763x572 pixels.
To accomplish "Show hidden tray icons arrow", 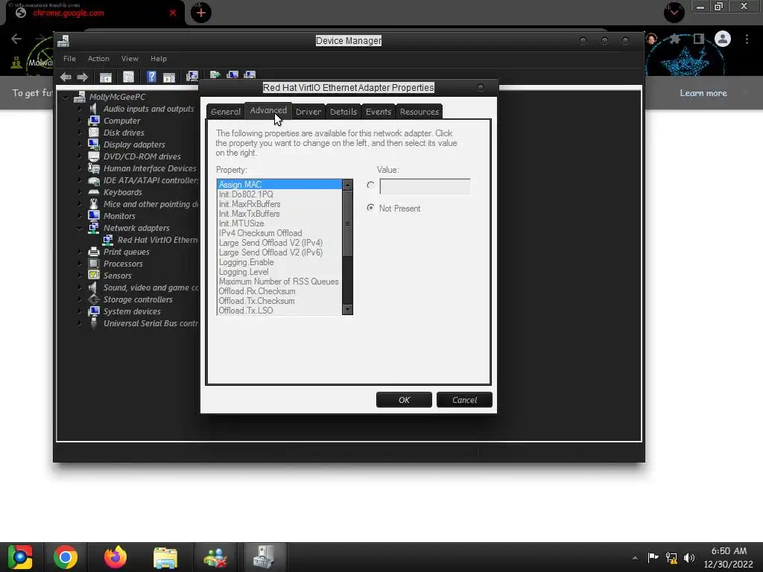I will point(635,558).
